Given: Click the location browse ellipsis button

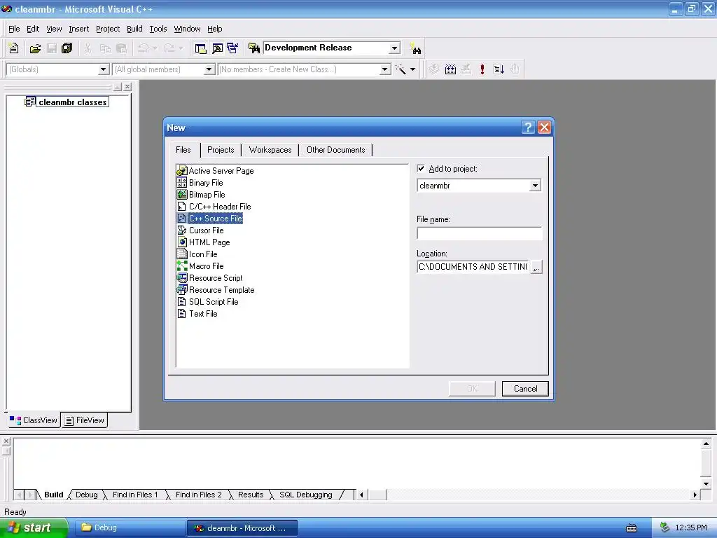Looking at the screenshot, I should pyautogui.click(x=536, y=267).
